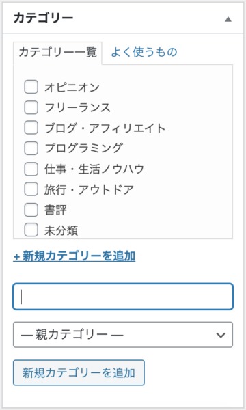Check the 未分類 category checkbox

[31, 230]
